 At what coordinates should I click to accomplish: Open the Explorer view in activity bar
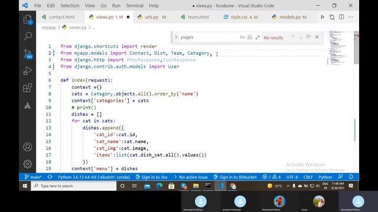point(28,19)
